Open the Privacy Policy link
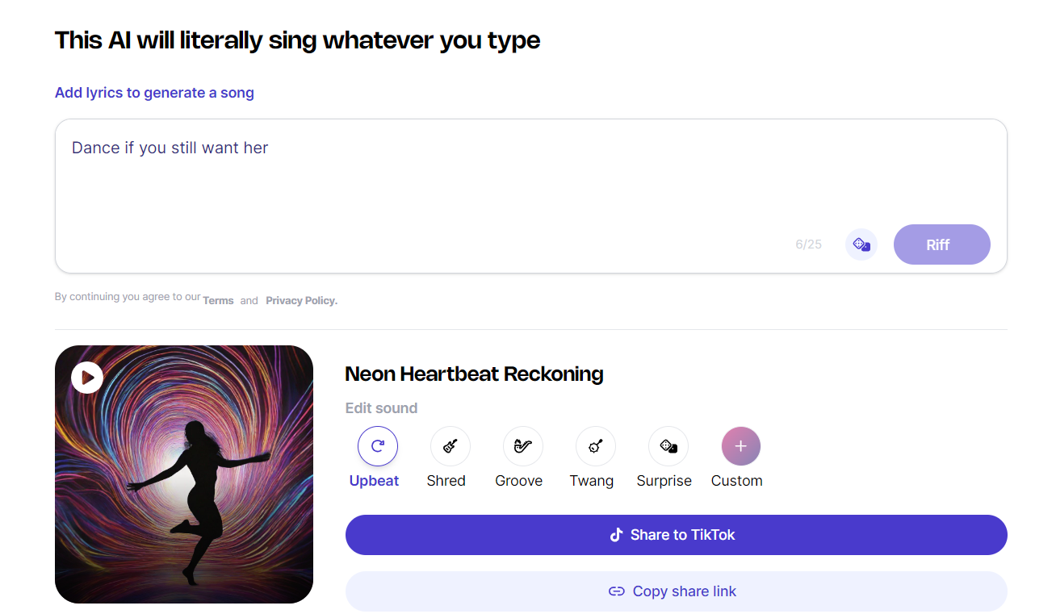The height and width of the screenshot is (614, 1056). pyautogui.click(x=301, y=301)
